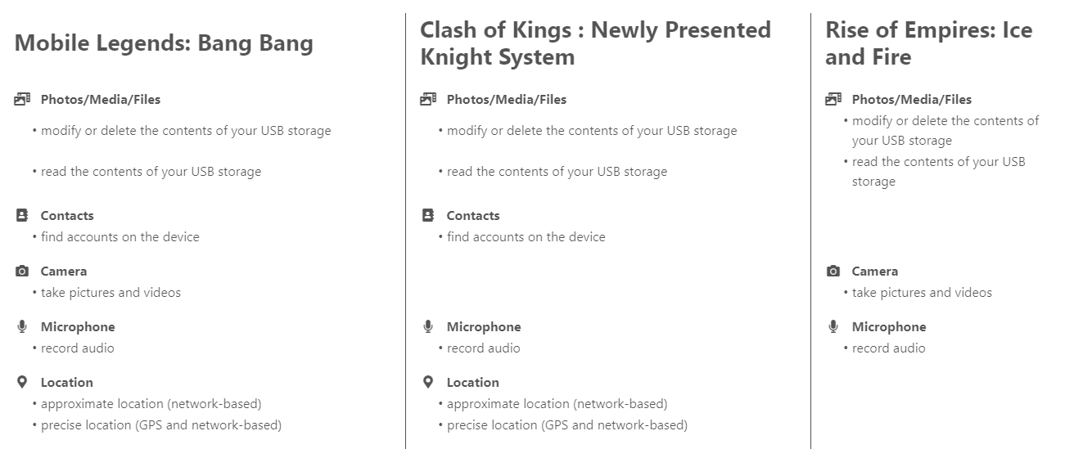
Task: Select the Clash of Kings heading
Action: point(595,43)
